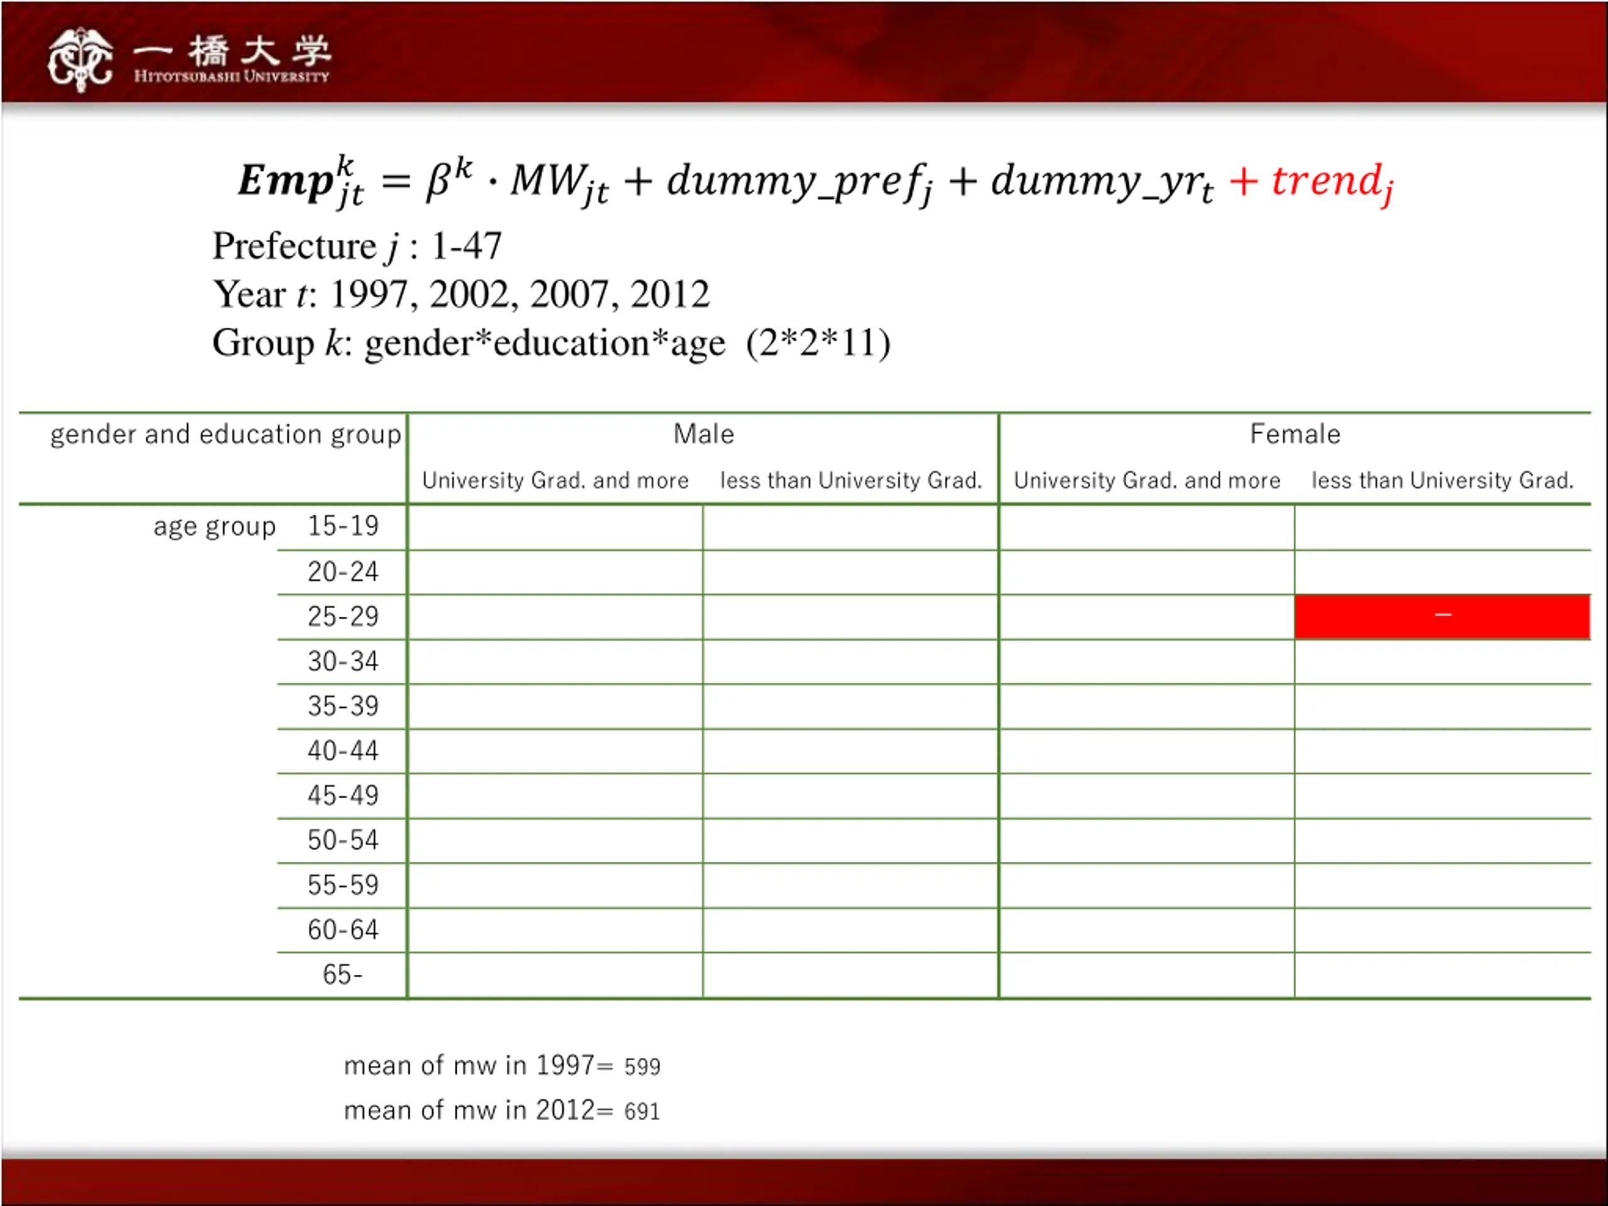The image size is (1608, 1206).
Task: Select the 25-29 age row label
Action: click(343, 616)
